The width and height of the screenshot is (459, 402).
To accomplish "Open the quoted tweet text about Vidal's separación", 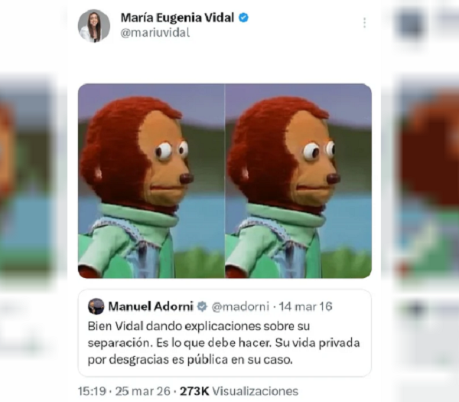I will pos(223,343).
